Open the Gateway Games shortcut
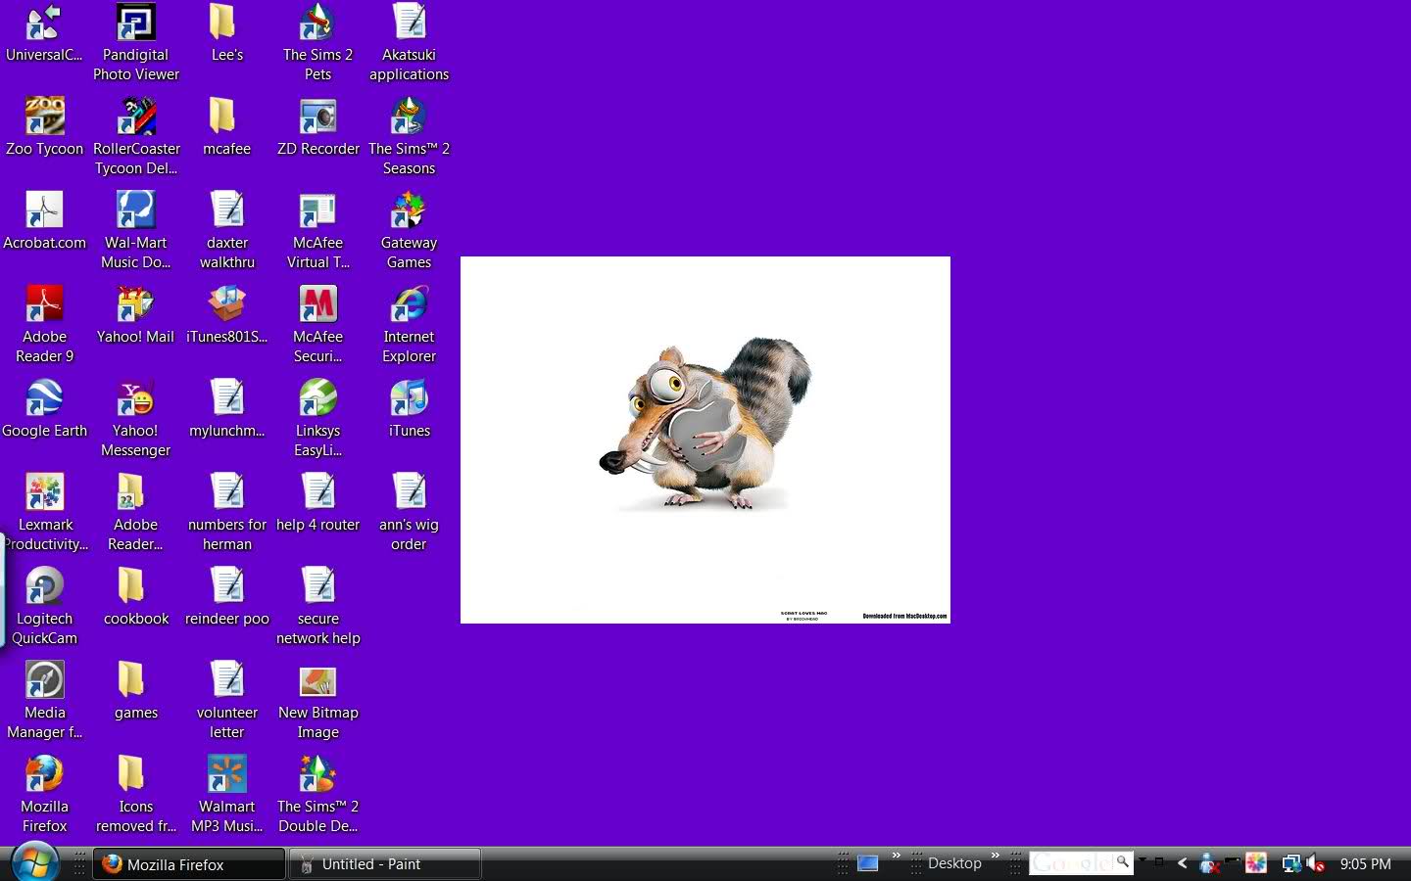Image resolution: width=1411 pixels, height=881 pixels. click(409, 230)
